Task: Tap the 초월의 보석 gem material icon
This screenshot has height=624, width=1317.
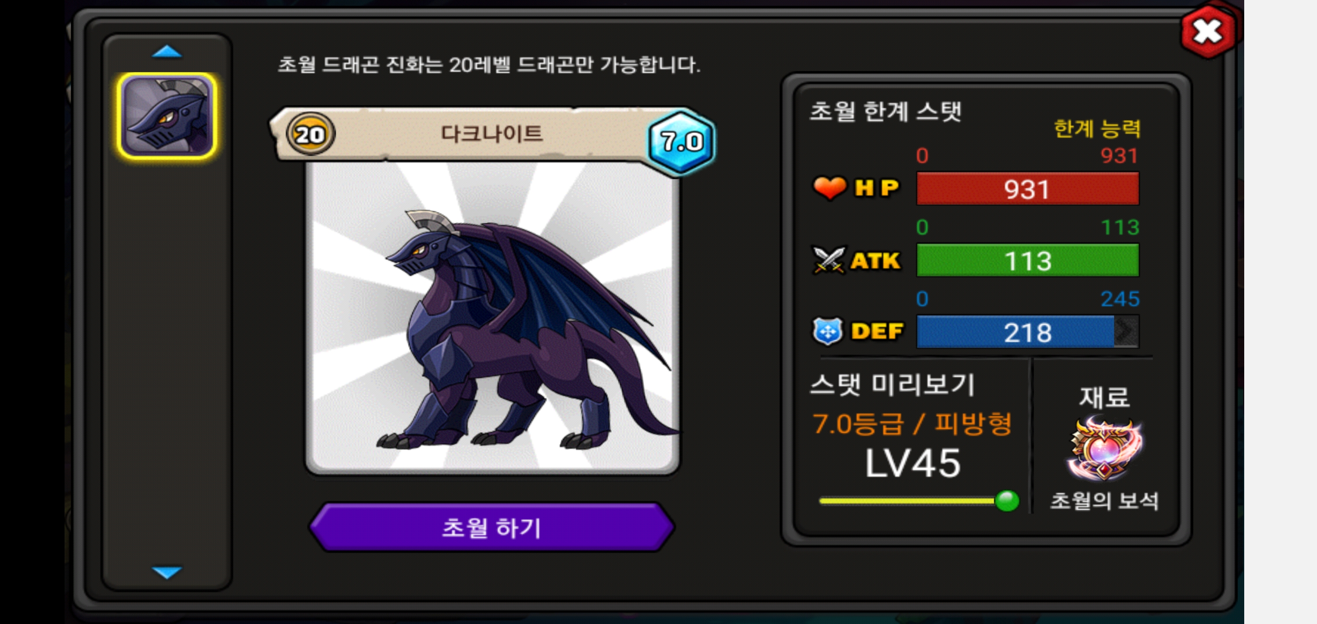Action: click(1104, 448)
